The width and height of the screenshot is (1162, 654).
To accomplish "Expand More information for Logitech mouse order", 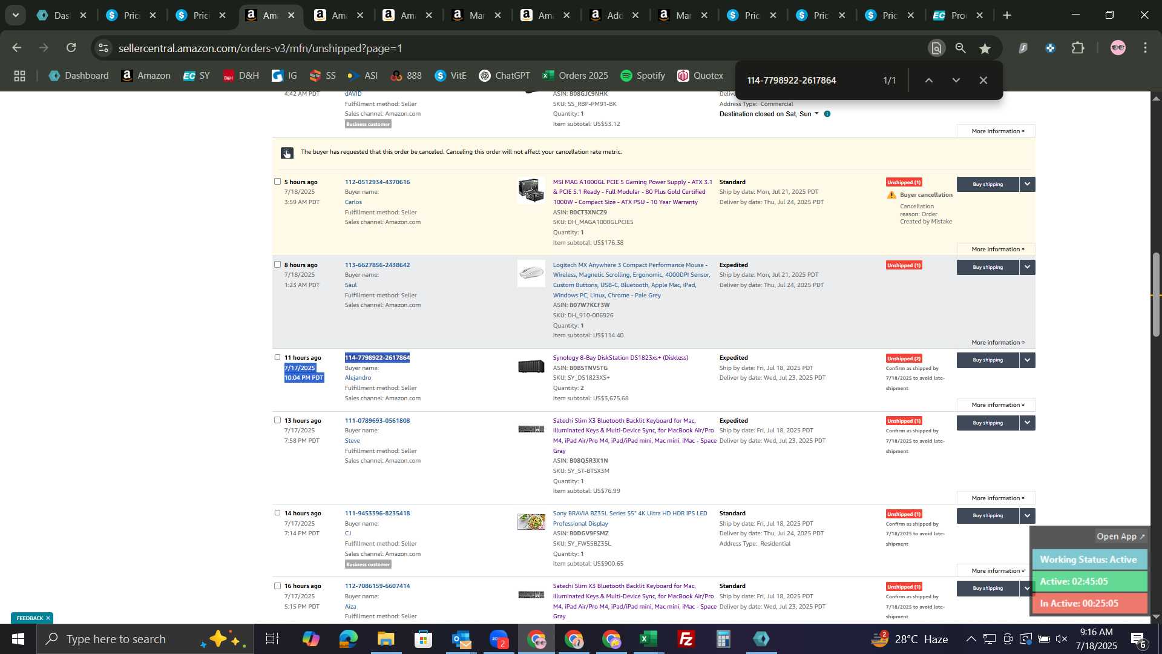I will (997, 342).
